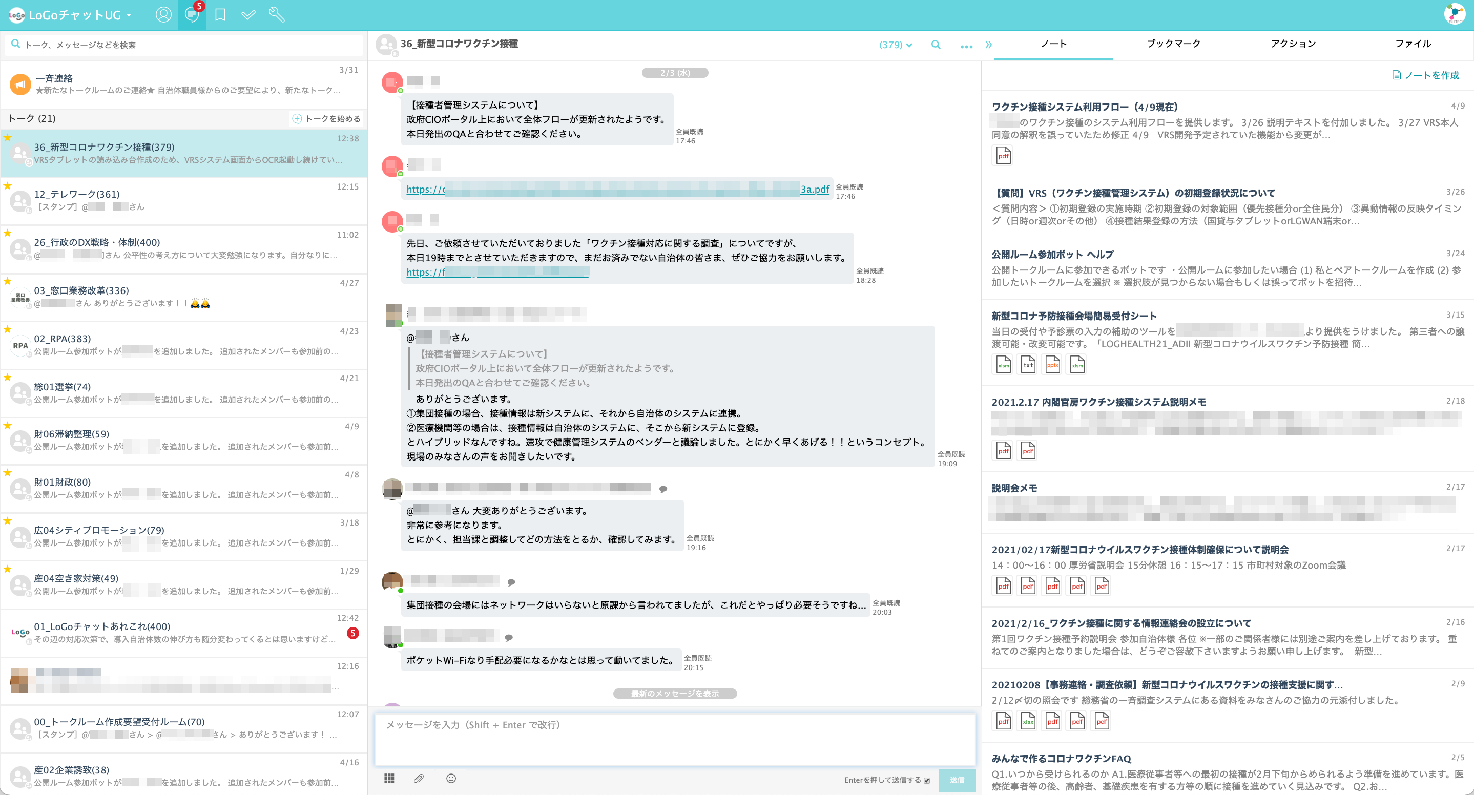
Task: Open pdf attachment of ワクチン接種システム利用フロー note
Action: [1003, 156]
